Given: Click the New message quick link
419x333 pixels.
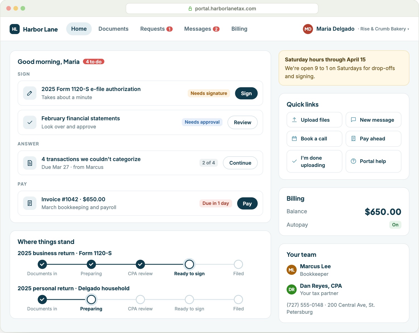Looking at the screenshot, I should tap(373, 120).
